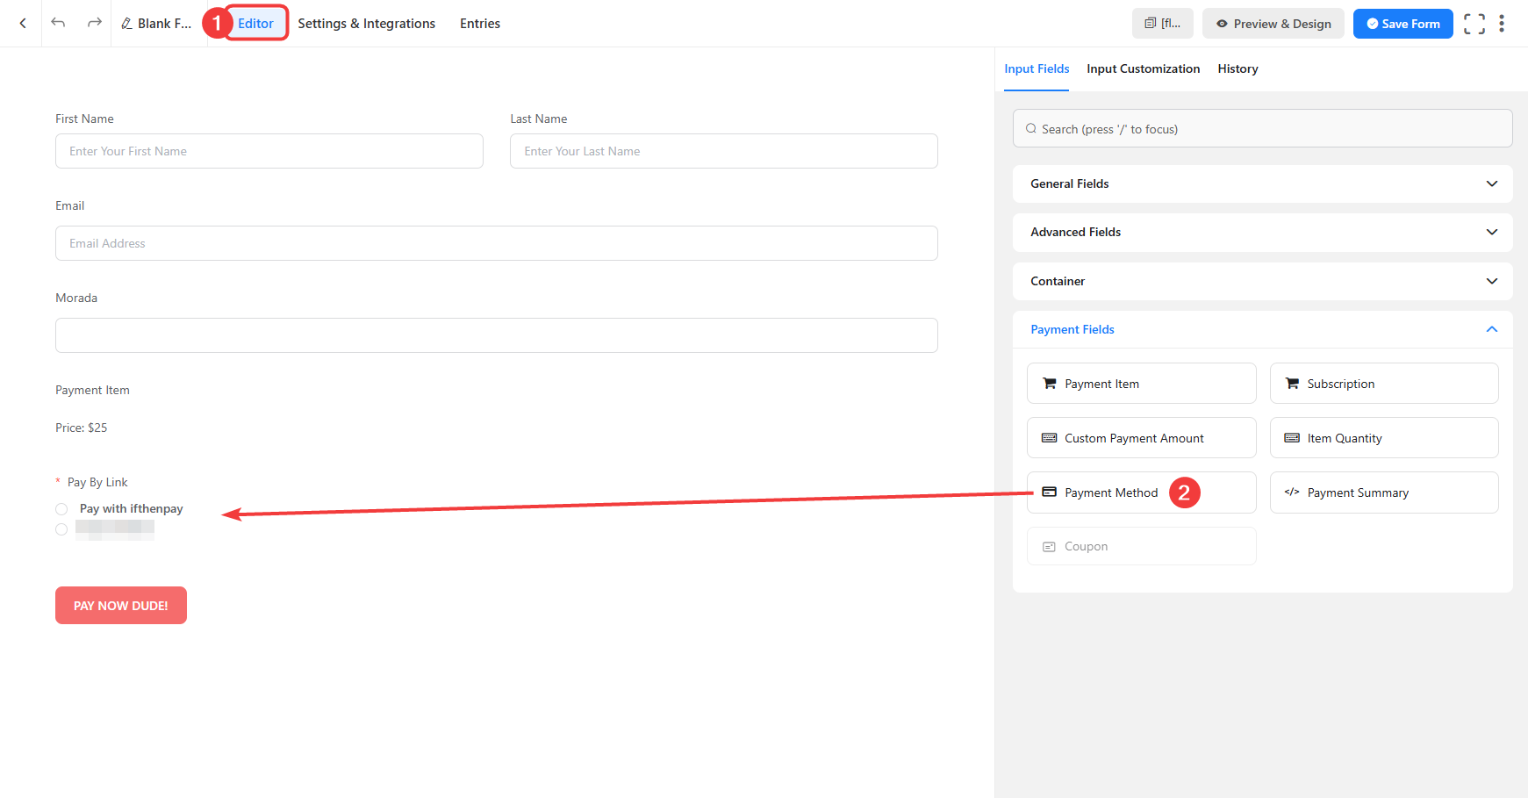The height and width of the screenshot is (798, 1528).
Task: Undo the last change
Action: click(58, 23)
